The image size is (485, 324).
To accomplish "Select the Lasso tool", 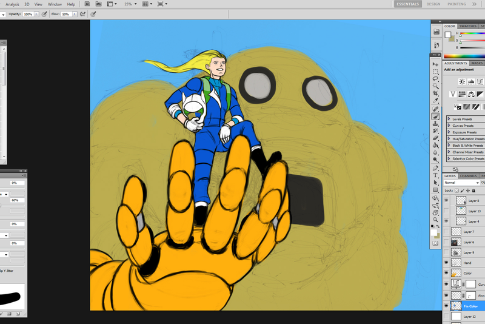I will 435,79.
